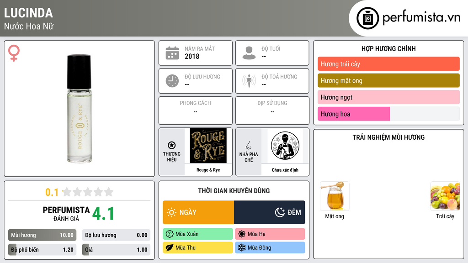Image resolution: width=468 pixels, height=263 pixels.
Task: Click the Nhà pha chế label
Action: (248, 157)
